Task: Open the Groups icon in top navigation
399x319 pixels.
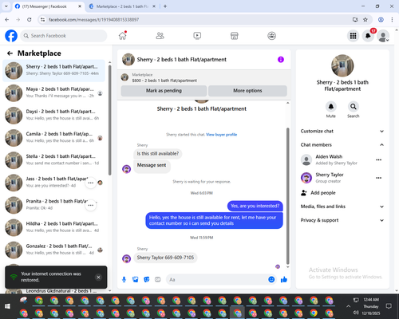Action: click(x=271, y=36)
